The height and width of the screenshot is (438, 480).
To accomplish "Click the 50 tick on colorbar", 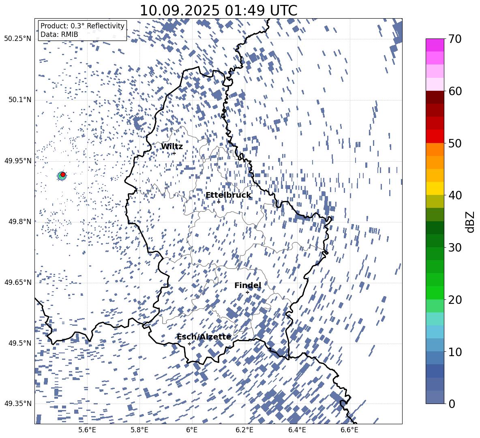I will click(x=455, y=143).
